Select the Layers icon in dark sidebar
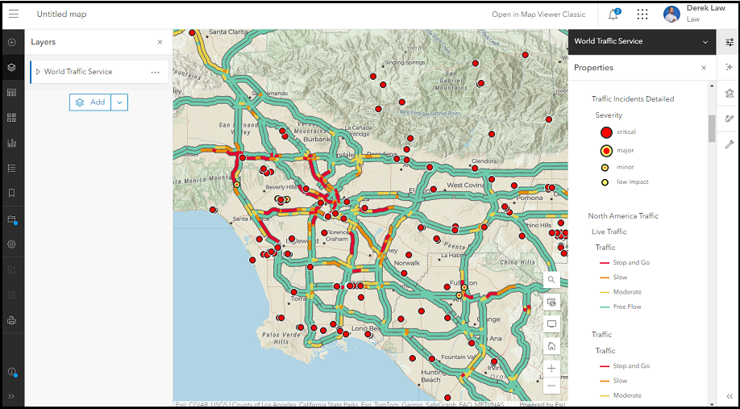 point(12,68)
